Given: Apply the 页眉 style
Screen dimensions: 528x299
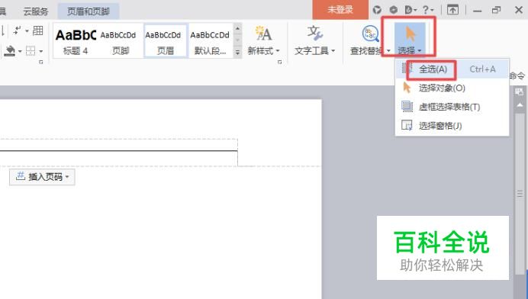Looking at the screenshot, I should pos(166,41).
